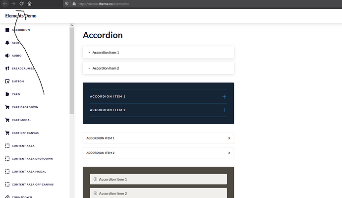Expand brown panel Accordion Item 2
Screen dimensions: 342x198
(x=158, y=193)
